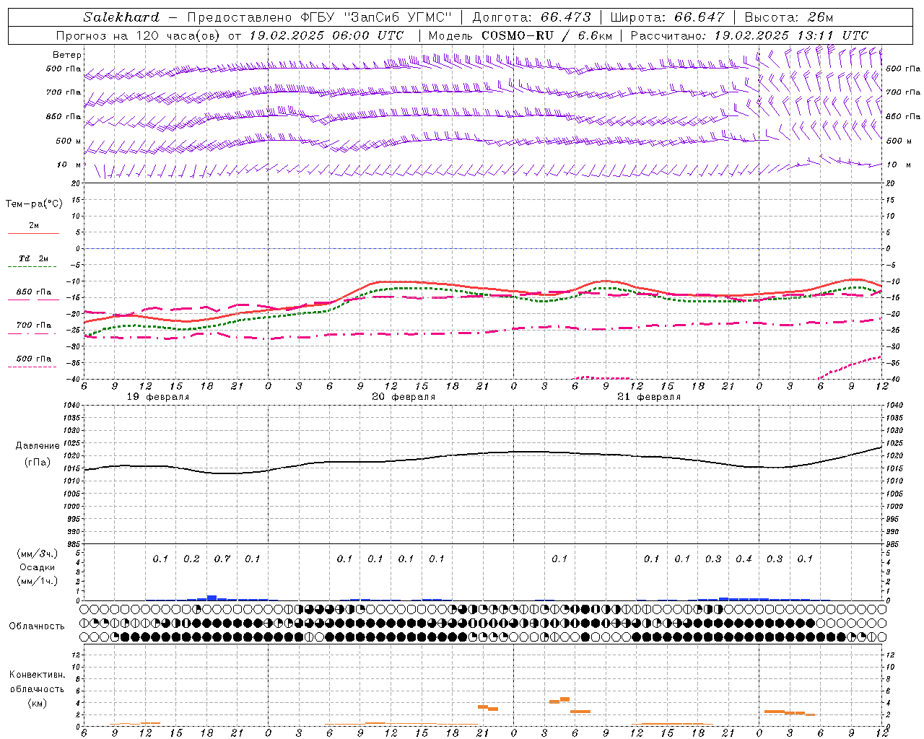Click the 21 февраля date label
924x739 pixels.
click(649, 397)
